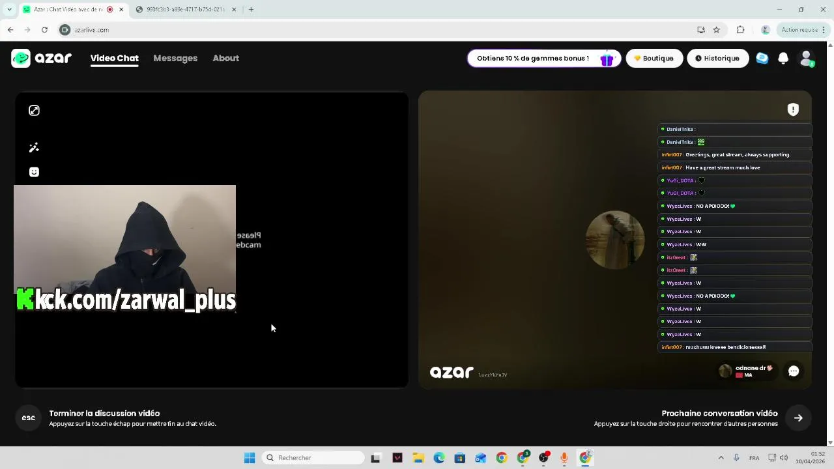
Task: Click the blue chat bubble header icon
Action: (762, 58)
